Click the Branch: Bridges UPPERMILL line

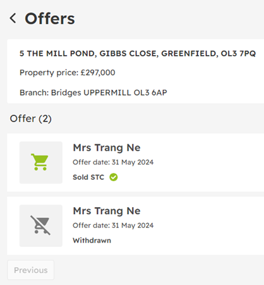click(x=93, y=92)
